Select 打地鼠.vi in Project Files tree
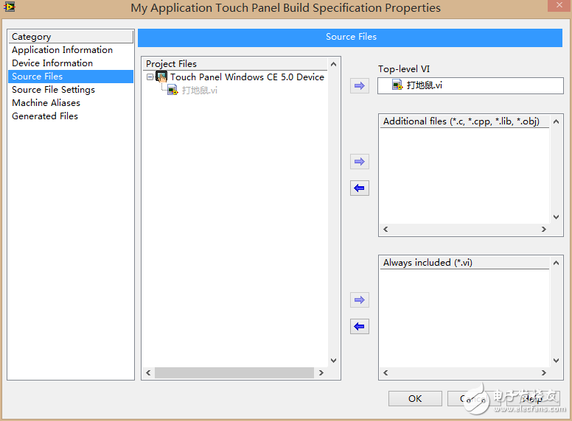572x421 pixels. point(200,90)
